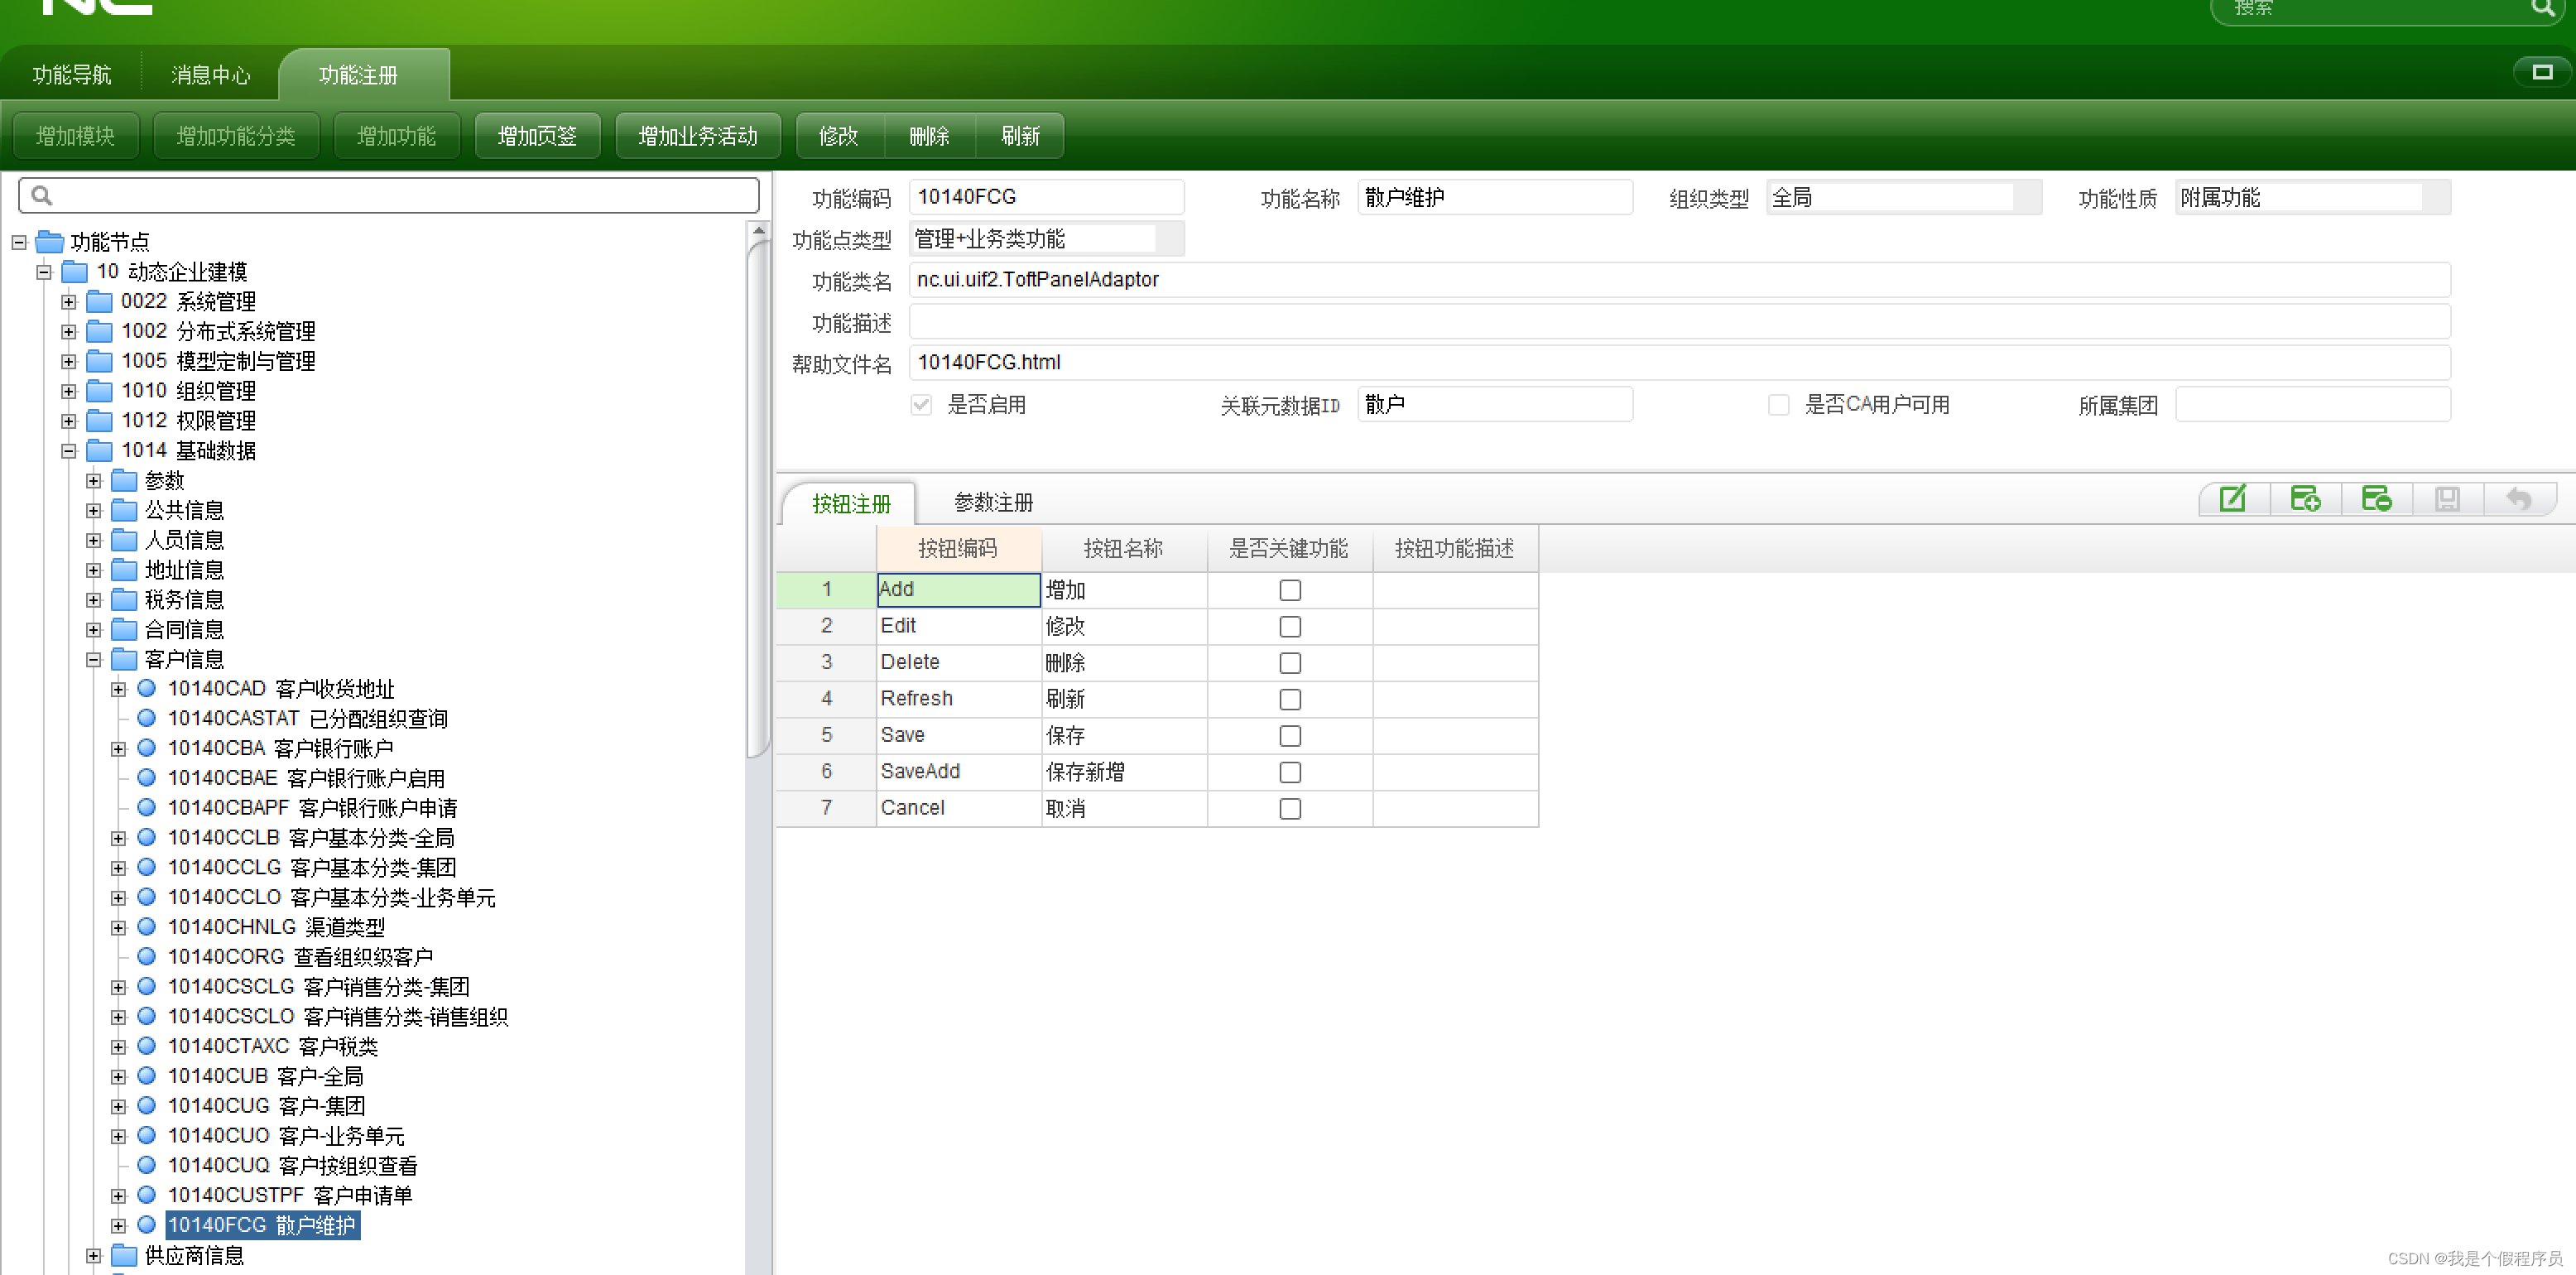Click the SaveAdd cell in table
Viewport: 2576px width, 1275px height.
[x=958, y=772]
